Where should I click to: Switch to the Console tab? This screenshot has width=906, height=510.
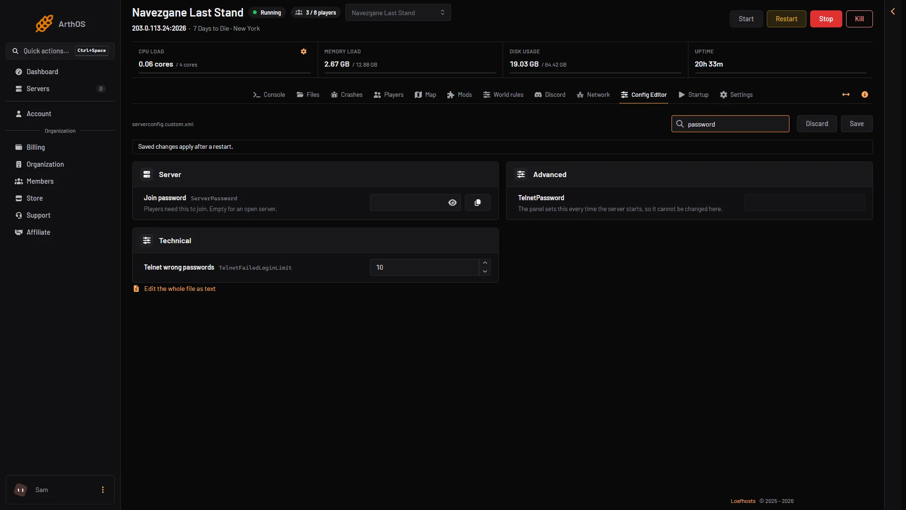[269, 94]
